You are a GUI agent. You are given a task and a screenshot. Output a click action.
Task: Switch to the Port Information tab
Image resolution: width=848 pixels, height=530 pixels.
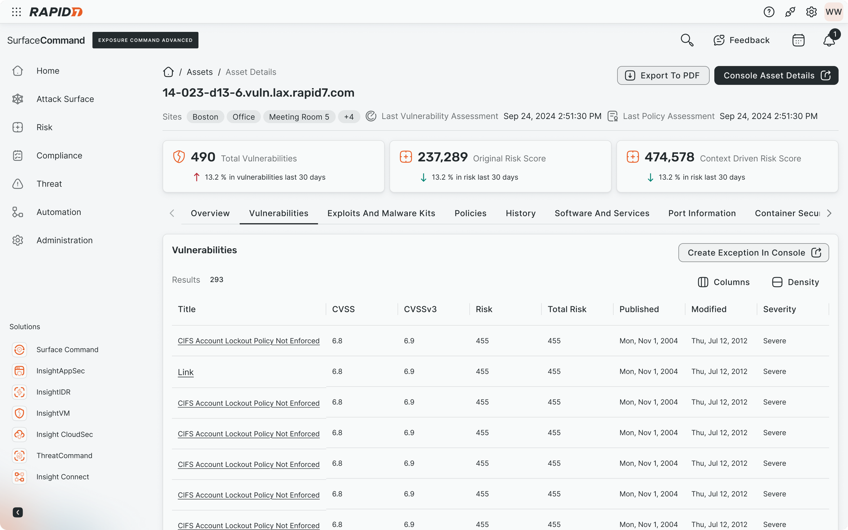click(702, 213)
